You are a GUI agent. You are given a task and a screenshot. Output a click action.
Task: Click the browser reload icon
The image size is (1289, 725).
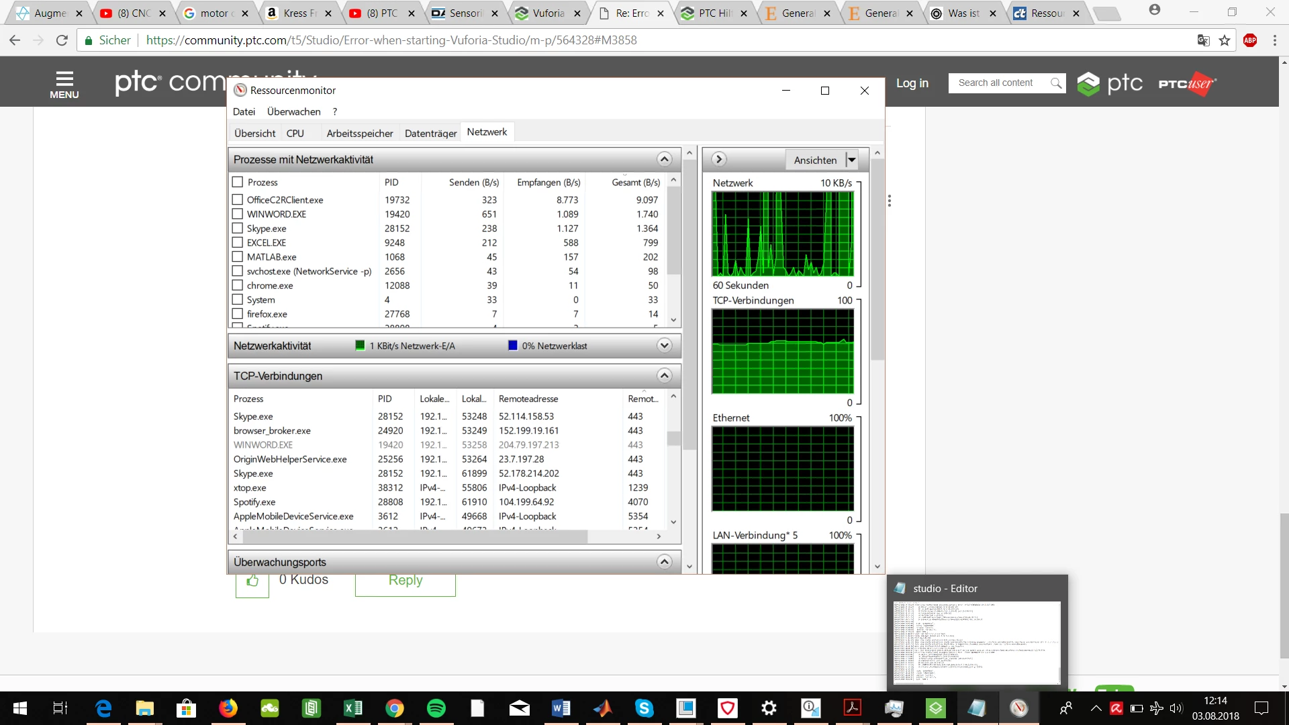pyautogui.click(x=62, y=40)
